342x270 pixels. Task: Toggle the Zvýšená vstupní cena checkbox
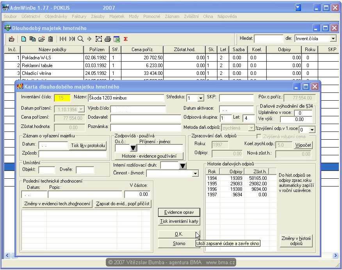(x=259, y=137)
